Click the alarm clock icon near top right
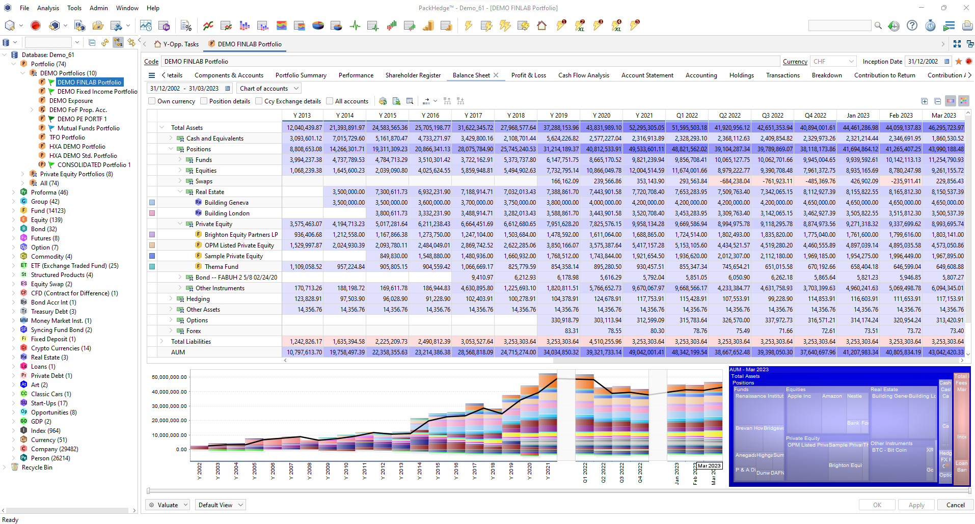975x524 pixels. click(x=931, y=25)
